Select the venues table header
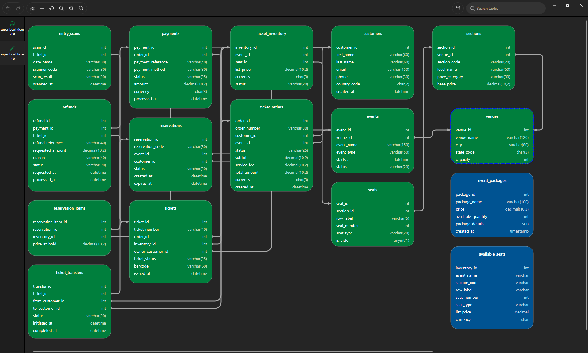Image resolution: width=588 pixels, height=353 pixels. click(x=492, y=116)
